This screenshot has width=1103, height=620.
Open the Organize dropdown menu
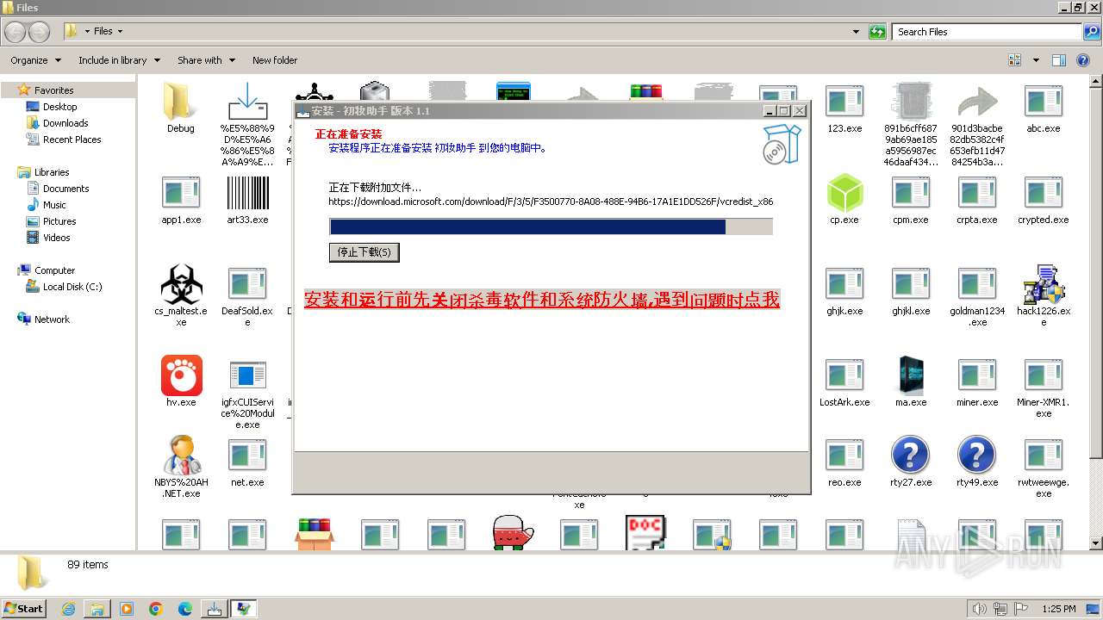[35, 60]
